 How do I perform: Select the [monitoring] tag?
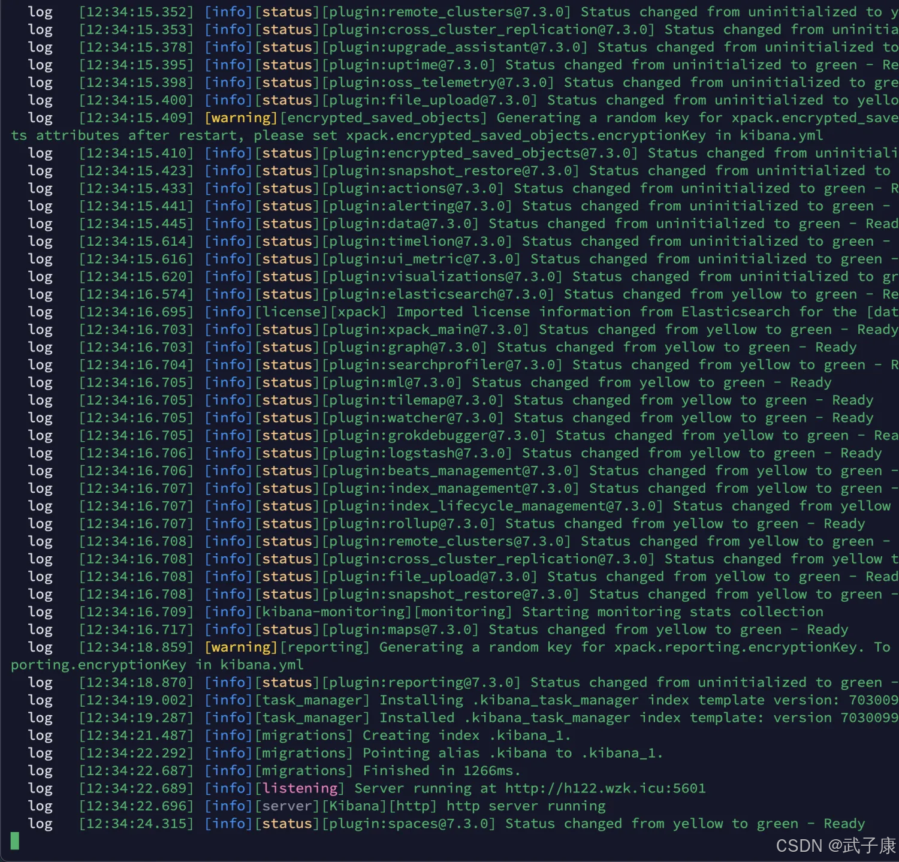pos(463,612)
